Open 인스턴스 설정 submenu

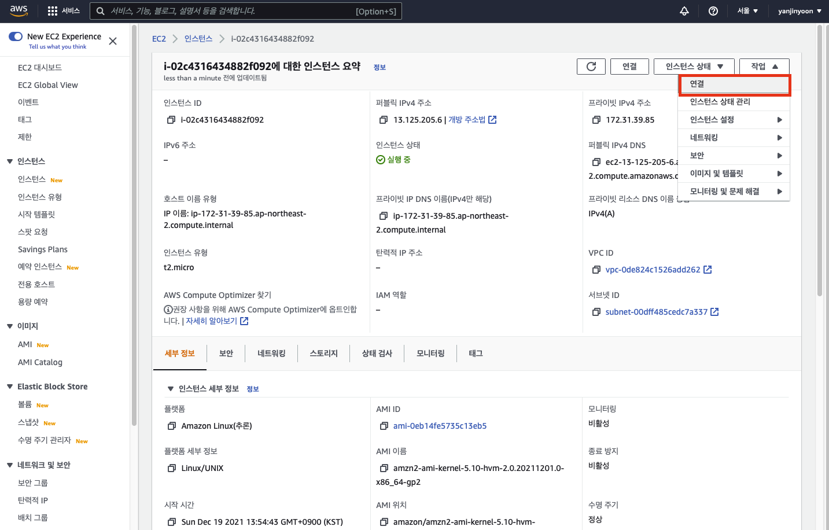[734, 120]
